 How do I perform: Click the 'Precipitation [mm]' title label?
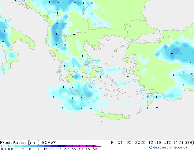point(20,143)
